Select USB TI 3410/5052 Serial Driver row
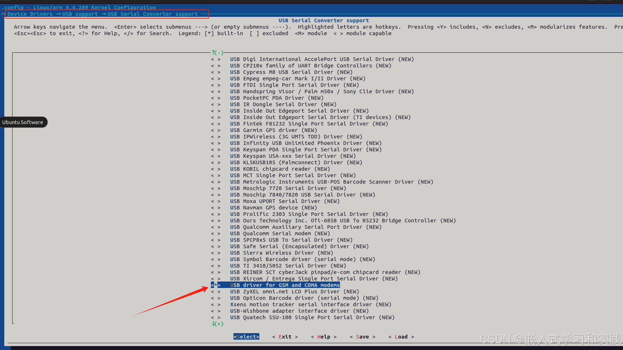The image size is (623, 350). [279, 266]
